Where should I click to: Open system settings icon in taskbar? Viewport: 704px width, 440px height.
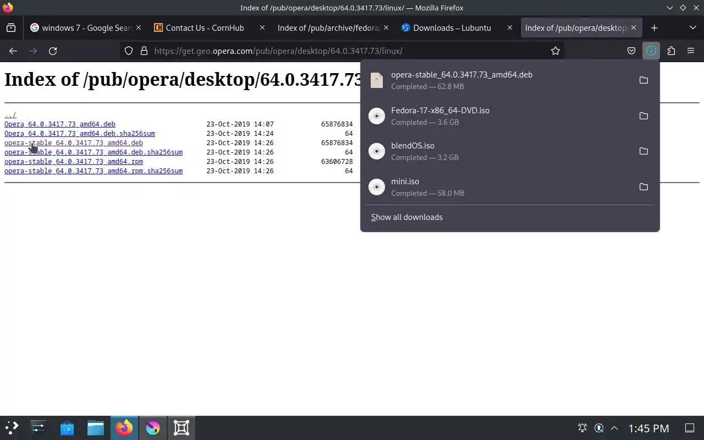click(38, 427)
